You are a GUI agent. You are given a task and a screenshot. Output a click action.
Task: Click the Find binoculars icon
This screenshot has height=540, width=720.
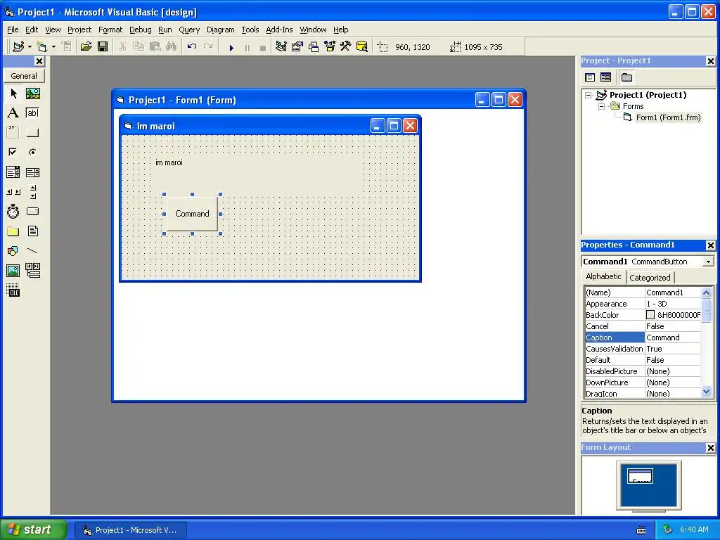click(172, 47)
